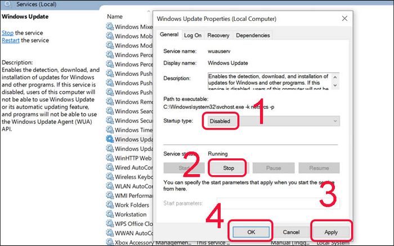Click the OK button
The image size is (394, 246).
pyautogui.click(x=251, y=232)
